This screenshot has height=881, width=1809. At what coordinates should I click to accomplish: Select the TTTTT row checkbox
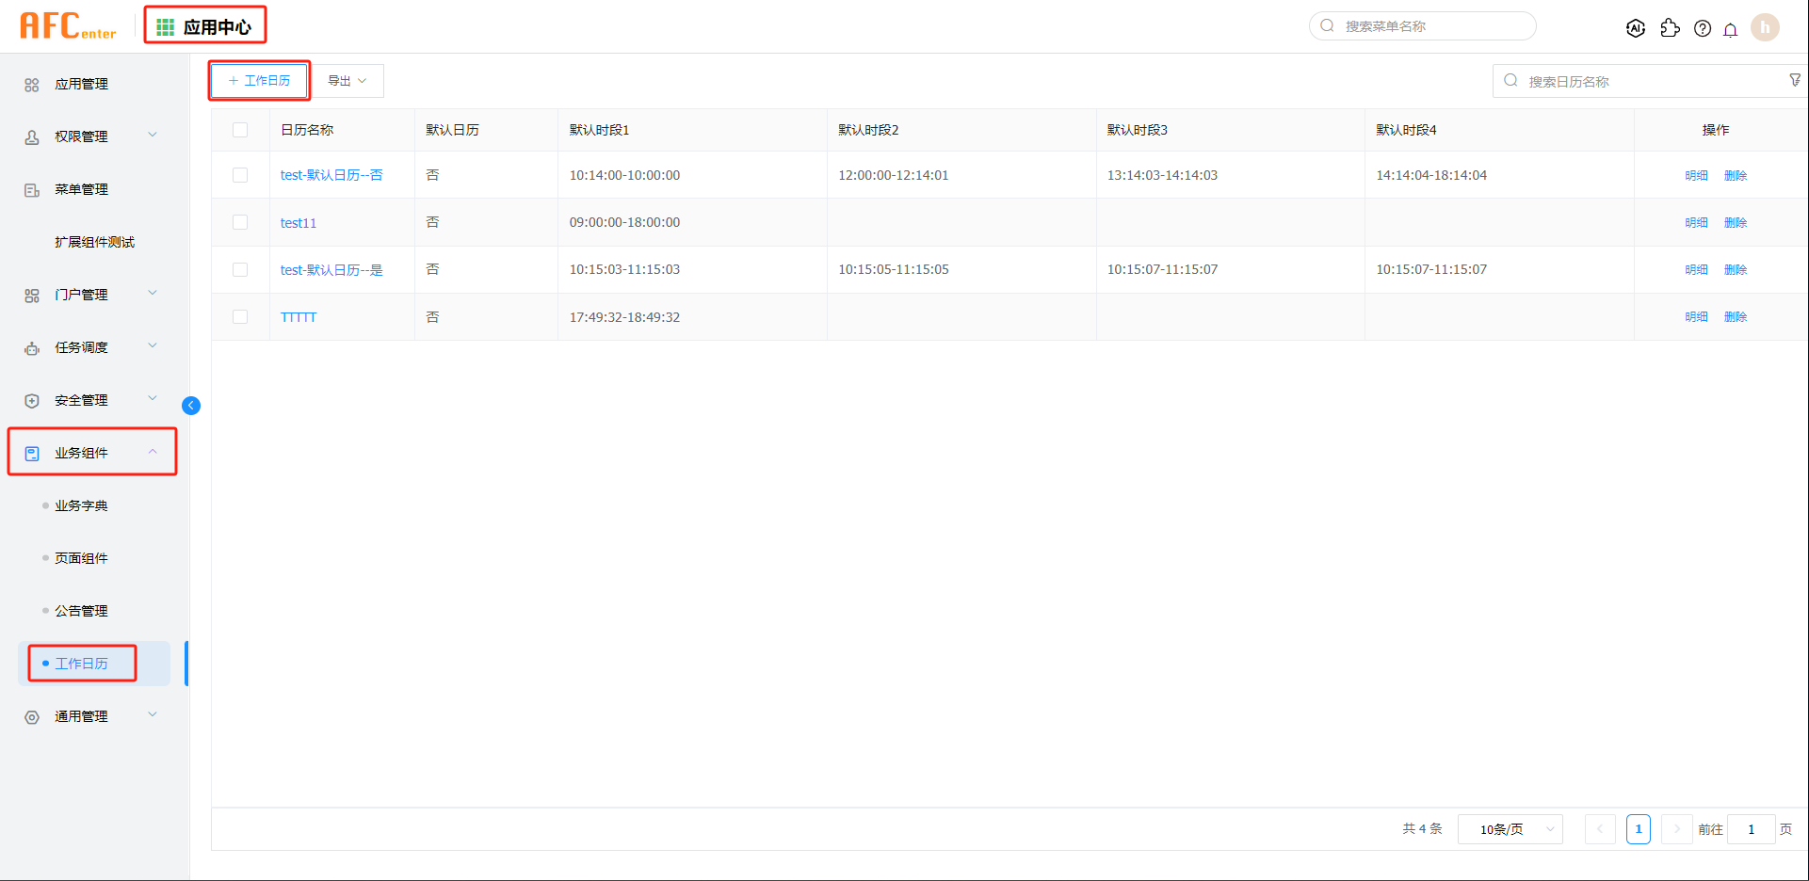240,317
